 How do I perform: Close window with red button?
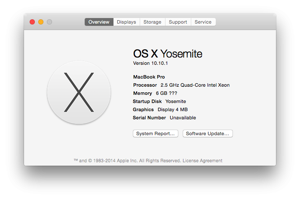32,22
